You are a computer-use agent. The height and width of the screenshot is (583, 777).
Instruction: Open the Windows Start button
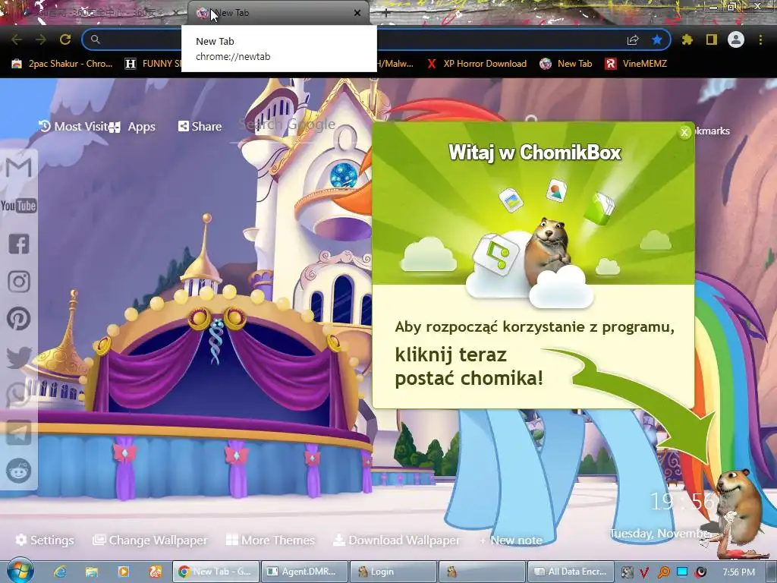pos(19,571)
